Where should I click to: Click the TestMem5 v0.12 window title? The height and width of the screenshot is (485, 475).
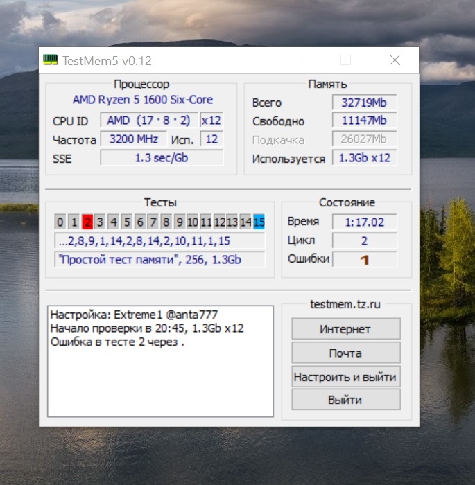tap(107, 61)
